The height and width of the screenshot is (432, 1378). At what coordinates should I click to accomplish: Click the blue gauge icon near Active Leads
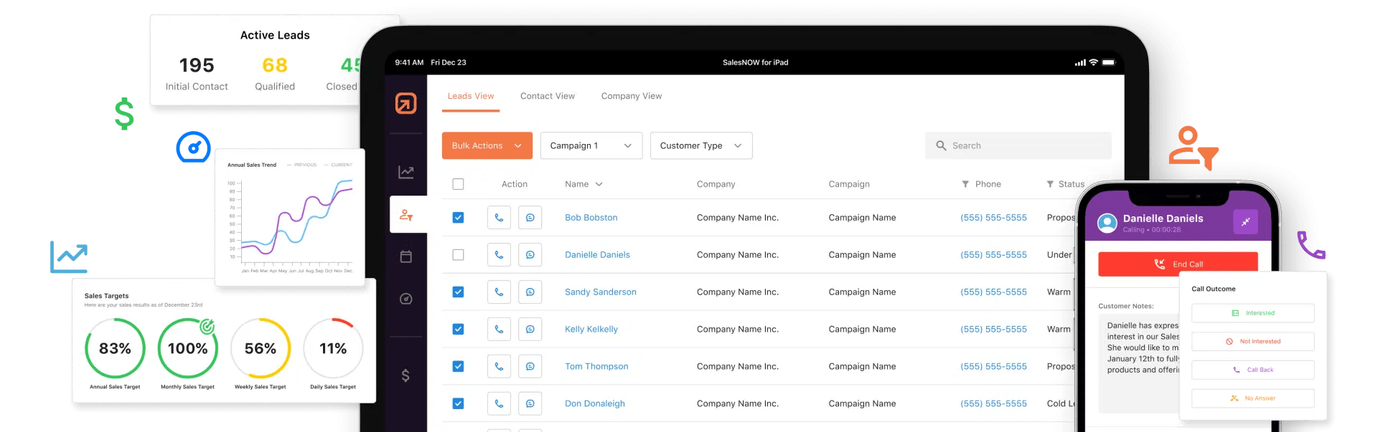[x=193, y=148]
